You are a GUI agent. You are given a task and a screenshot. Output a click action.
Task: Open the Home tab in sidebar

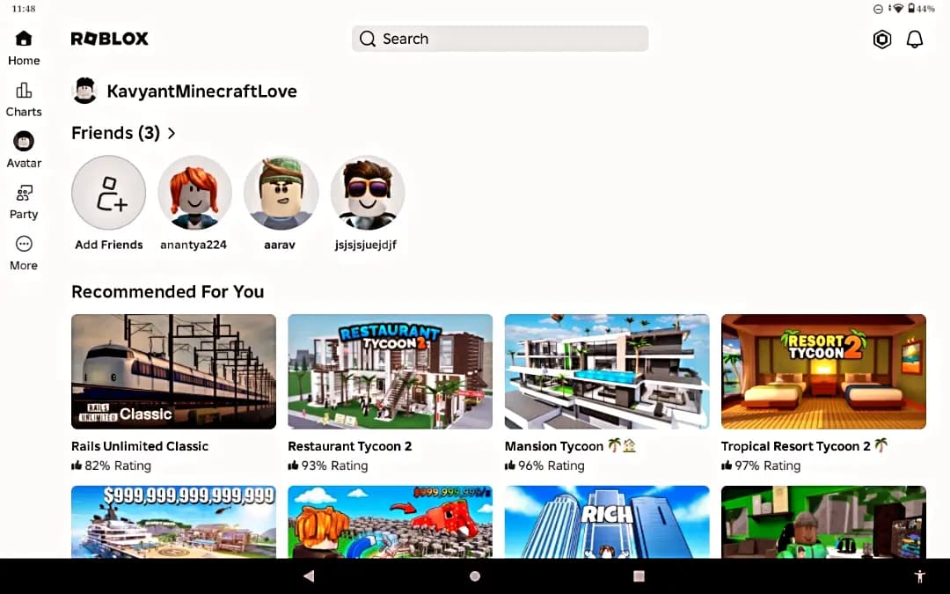tap(24, 48)
